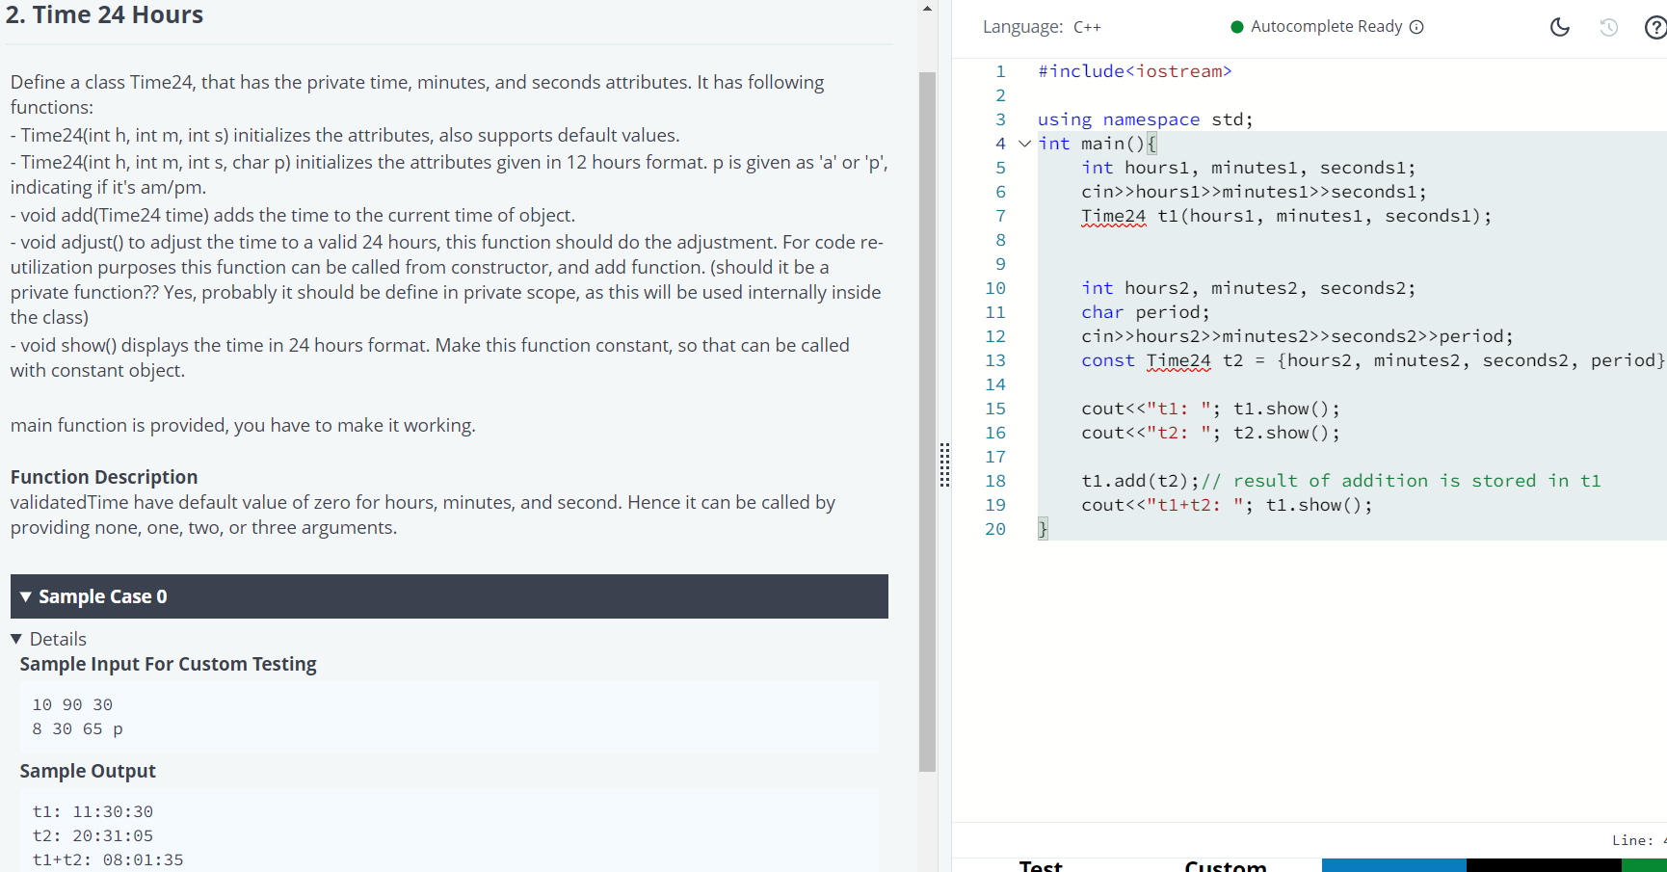This screenshot has width=1667, height=872.
Task: Click the 'Function Description' heading
Action: point(104,477)
